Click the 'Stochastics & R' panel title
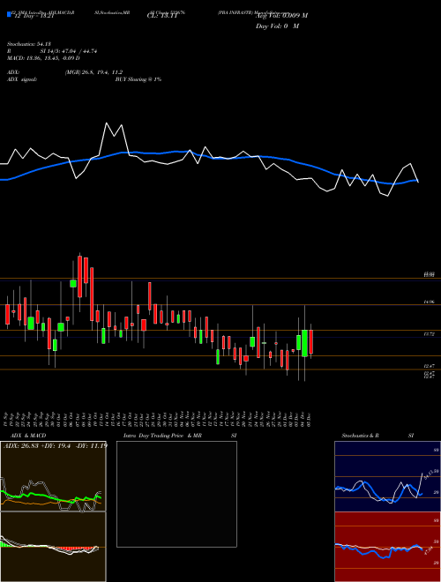The image size is (441, 582). click(x=360, y=436)
